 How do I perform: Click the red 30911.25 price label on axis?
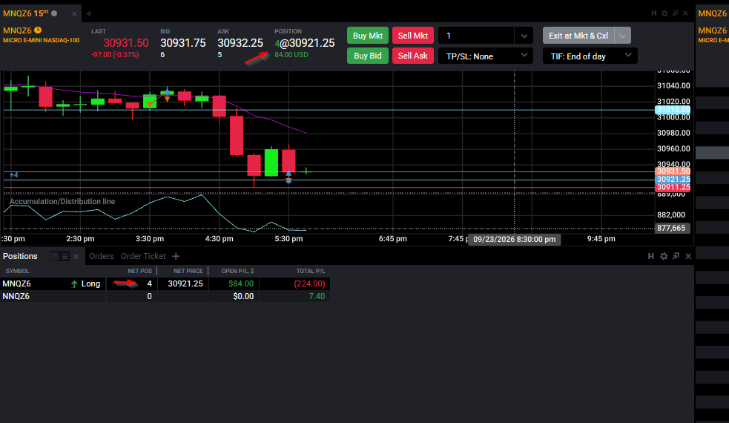[673, 187]
